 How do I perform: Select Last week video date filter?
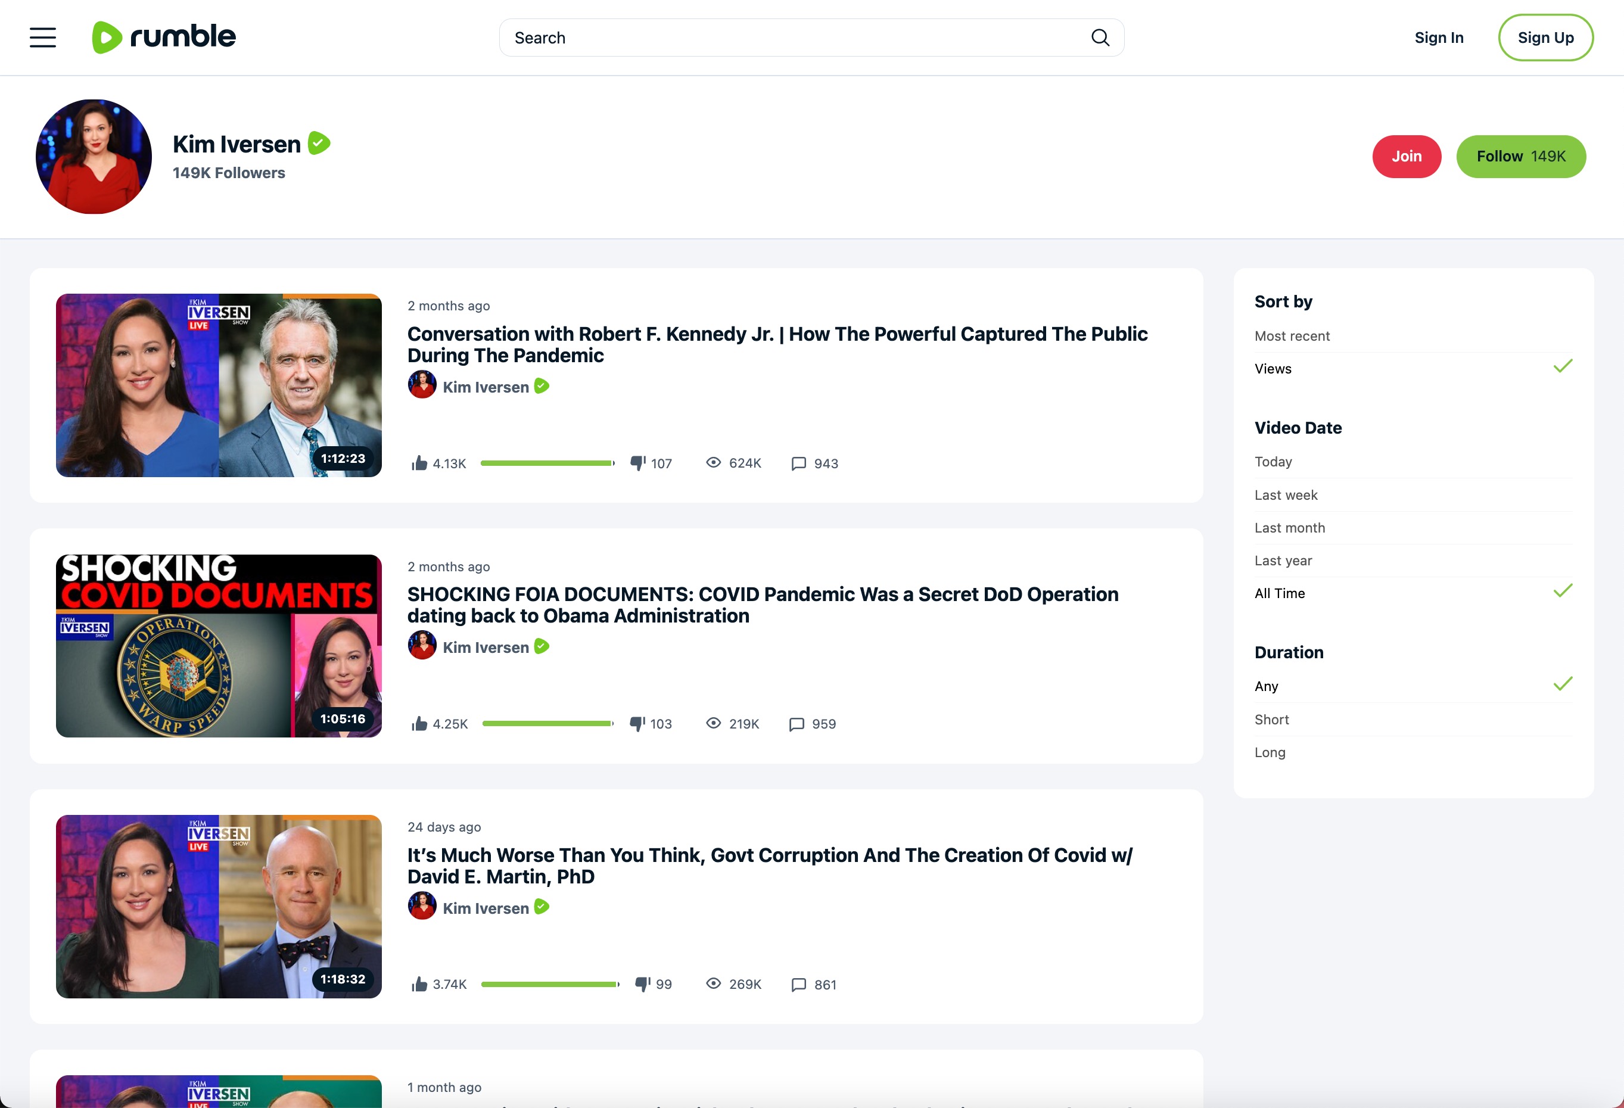click(x=1285, y=494)
